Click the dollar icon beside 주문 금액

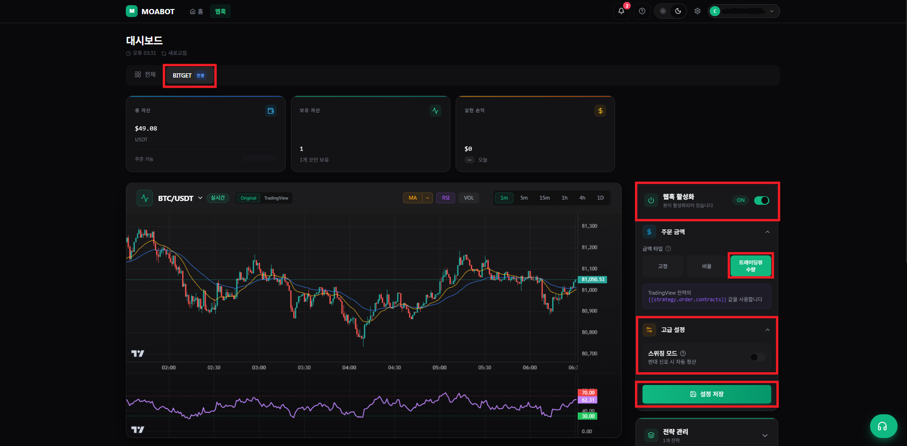(x=649, y=232)
